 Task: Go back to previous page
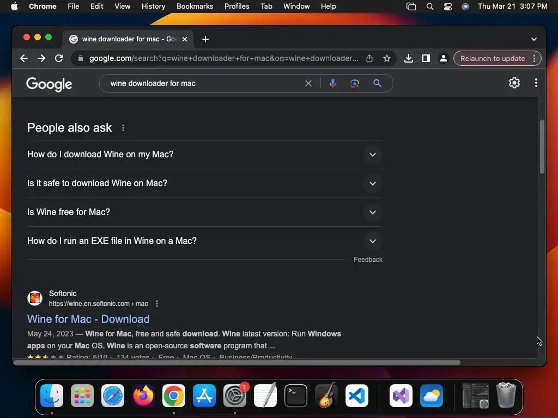coord(24,58)
